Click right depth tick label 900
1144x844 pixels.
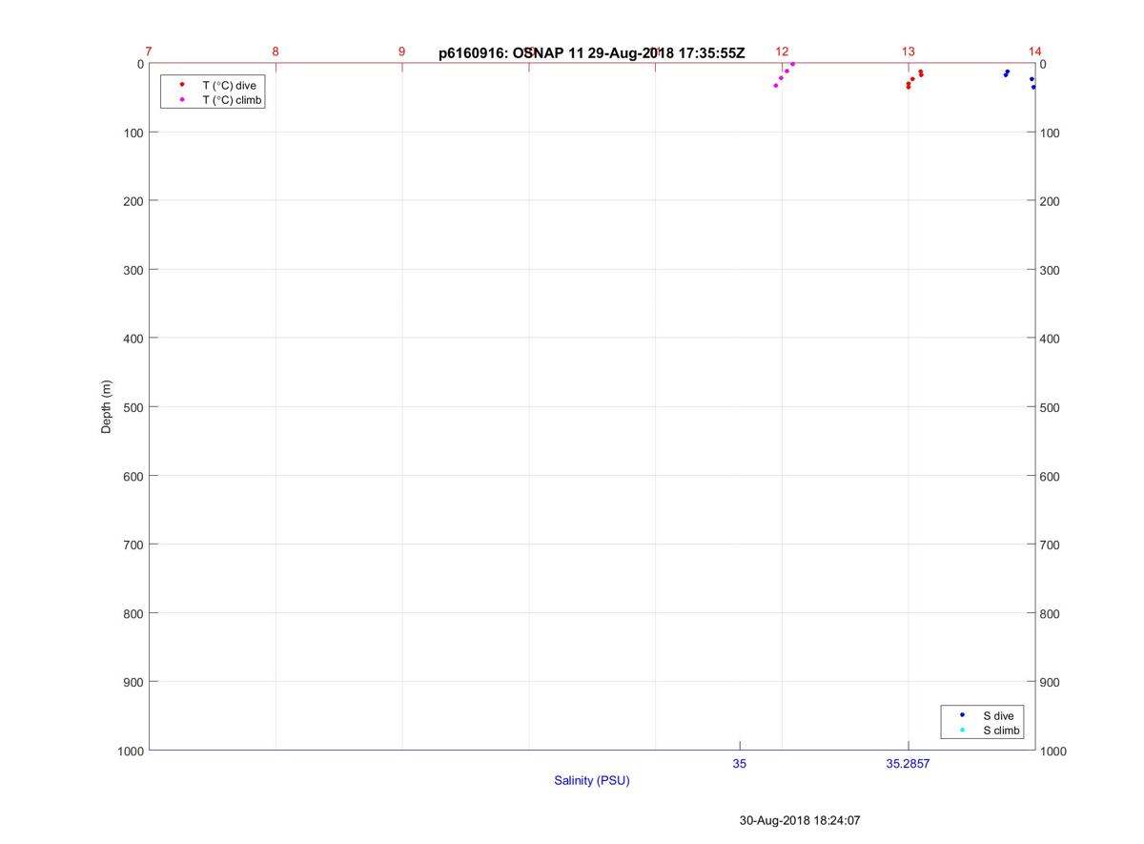click(x=1051, y=682)
